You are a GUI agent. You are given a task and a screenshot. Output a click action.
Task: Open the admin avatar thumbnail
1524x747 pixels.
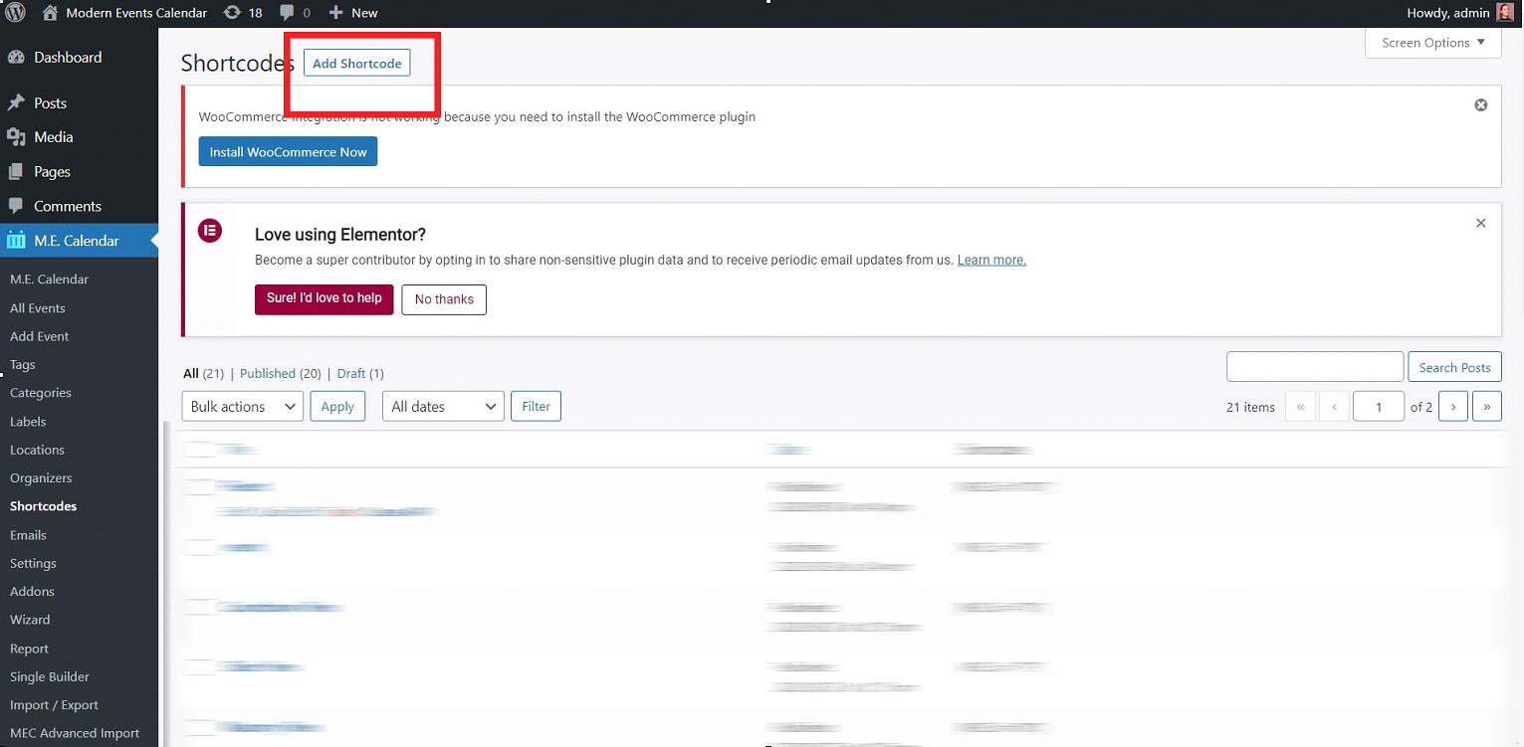1505,13
